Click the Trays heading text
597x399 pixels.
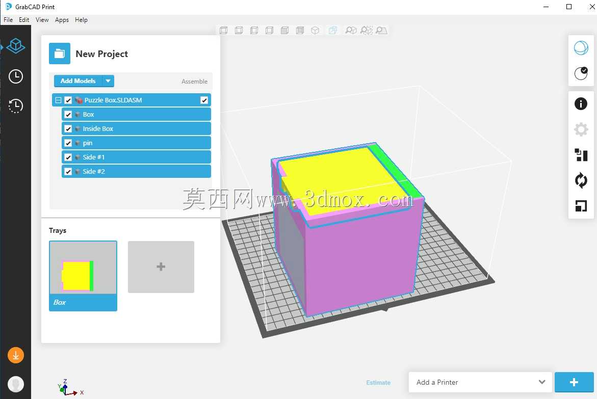coord(58,230)
